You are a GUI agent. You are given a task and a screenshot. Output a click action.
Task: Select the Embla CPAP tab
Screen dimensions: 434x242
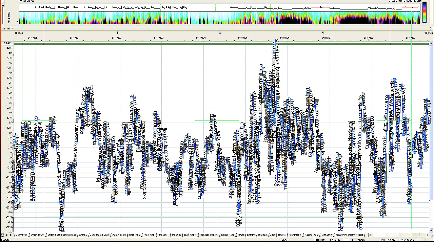pos(37,235)
